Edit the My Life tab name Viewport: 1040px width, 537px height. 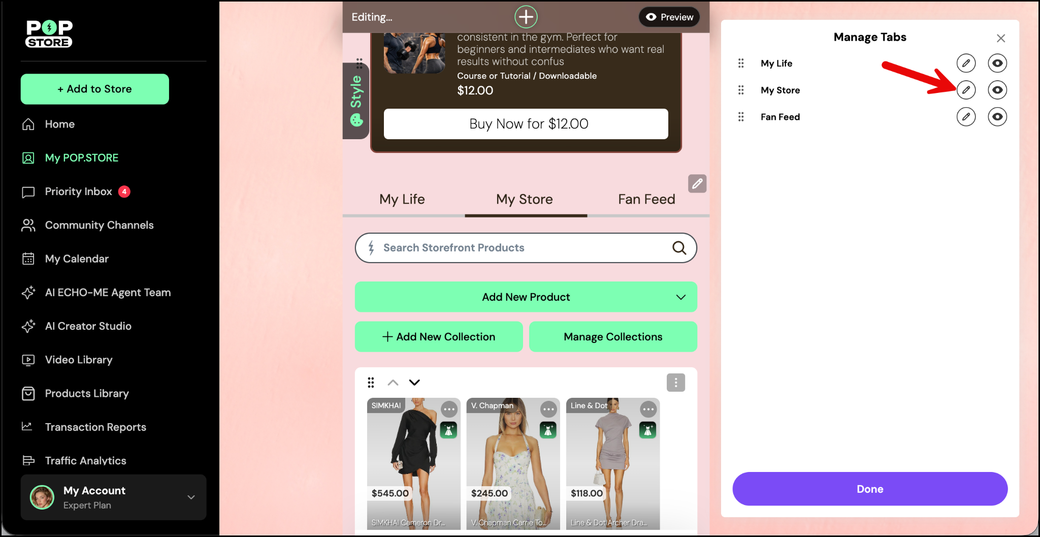(966, 63)
